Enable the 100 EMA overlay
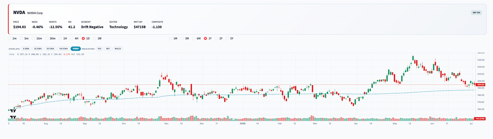493x139 pixels. click(63, 48)
